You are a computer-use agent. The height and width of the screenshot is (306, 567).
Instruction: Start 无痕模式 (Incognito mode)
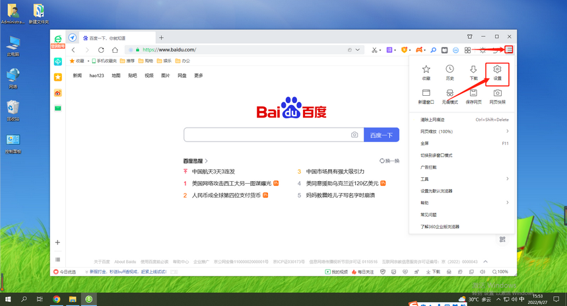pyautogui.click(x=450, y=96)
